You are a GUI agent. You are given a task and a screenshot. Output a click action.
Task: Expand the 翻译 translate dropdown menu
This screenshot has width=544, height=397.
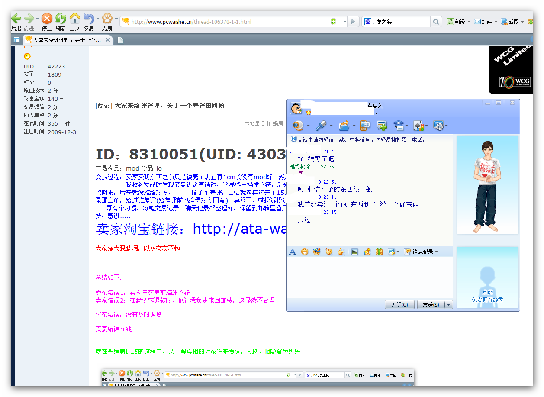(469, 22)
